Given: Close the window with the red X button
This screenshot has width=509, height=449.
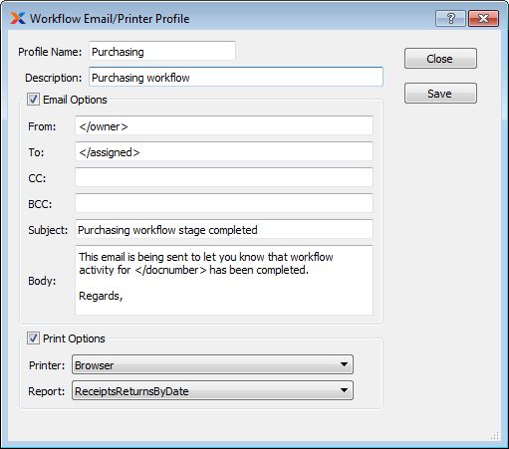Looking at the screenshot, I should point(483,19).
